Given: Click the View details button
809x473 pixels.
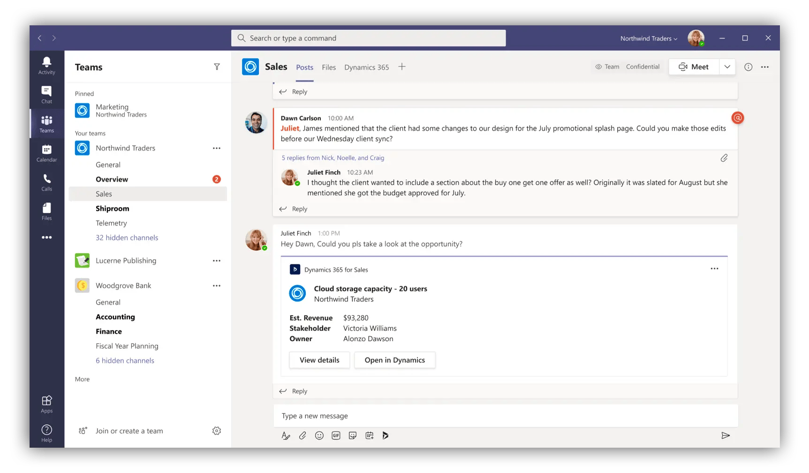Looking at the screenshot, I should (319, 360).
